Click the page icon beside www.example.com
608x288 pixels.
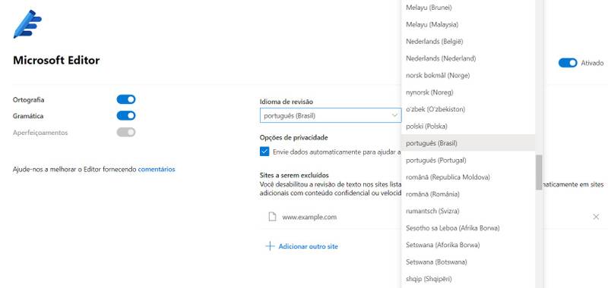click(273, 217)
